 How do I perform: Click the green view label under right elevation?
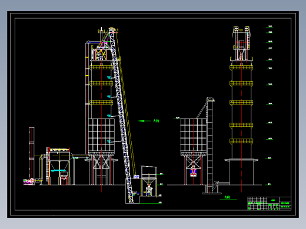tap(227, 197)
